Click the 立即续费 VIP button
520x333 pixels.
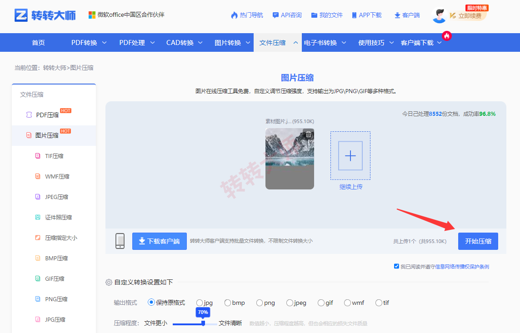click(x=468, y=15)
